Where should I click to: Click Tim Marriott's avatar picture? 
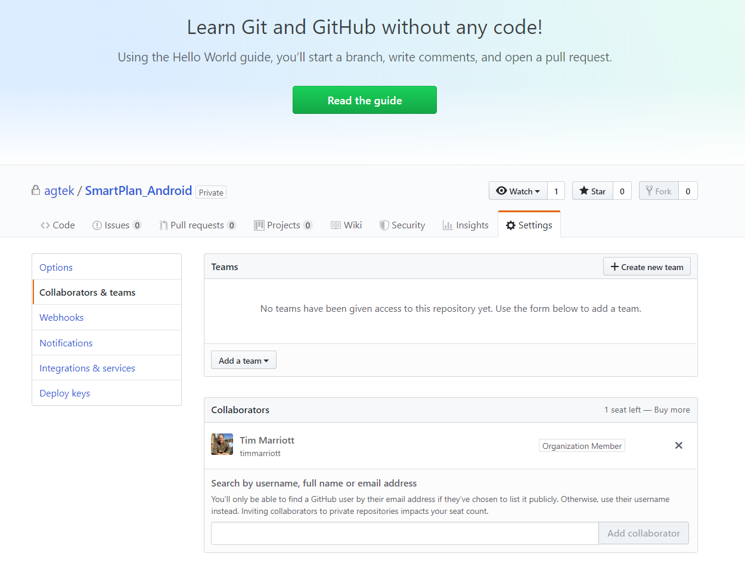(222, 444)
